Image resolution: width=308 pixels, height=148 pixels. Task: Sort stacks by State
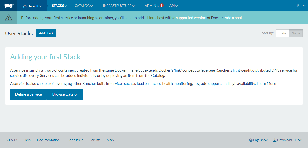point(282,33)
